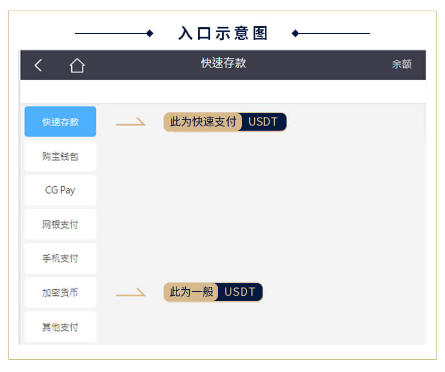Click the left diamond decoration by title

pyautogui.click(x=150, y=33)
